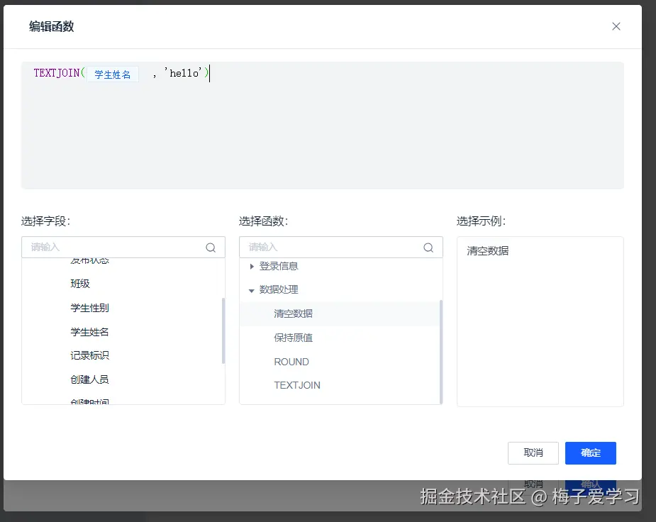656x522 pixels.
Task: Click the 学生姓名 tag in the formula
Action: [x=113, y=74]
